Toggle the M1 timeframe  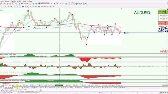pos(30,6)
